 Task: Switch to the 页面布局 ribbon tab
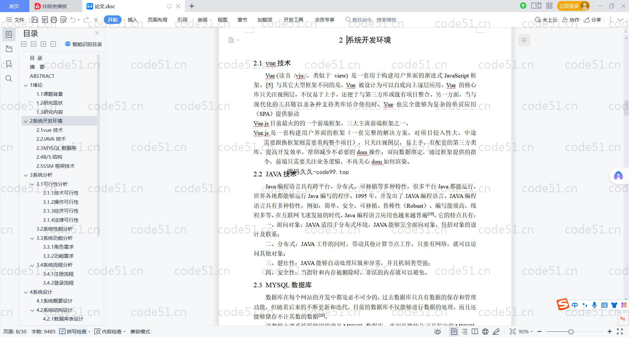(x=157, y=20)
